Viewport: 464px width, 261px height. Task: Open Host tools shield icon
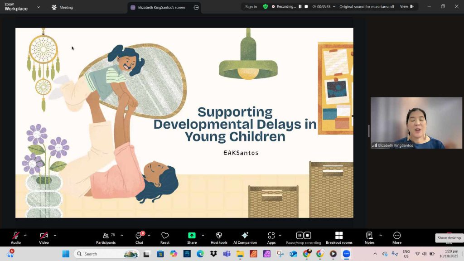tap(219, 238)
